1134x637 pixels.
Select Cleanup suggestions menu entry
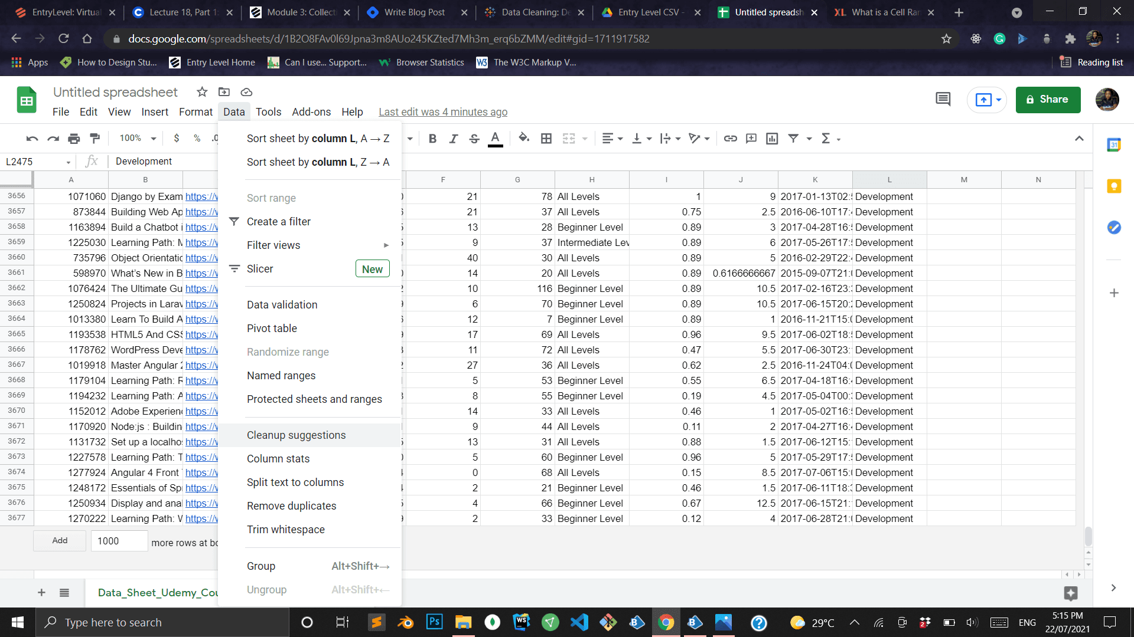296,435
